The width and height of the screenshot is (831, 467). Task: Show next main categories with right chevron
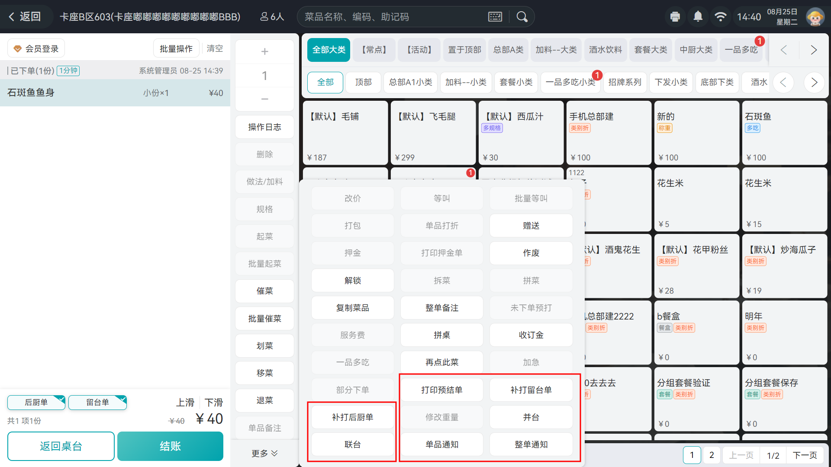click(x=814, y=50)
